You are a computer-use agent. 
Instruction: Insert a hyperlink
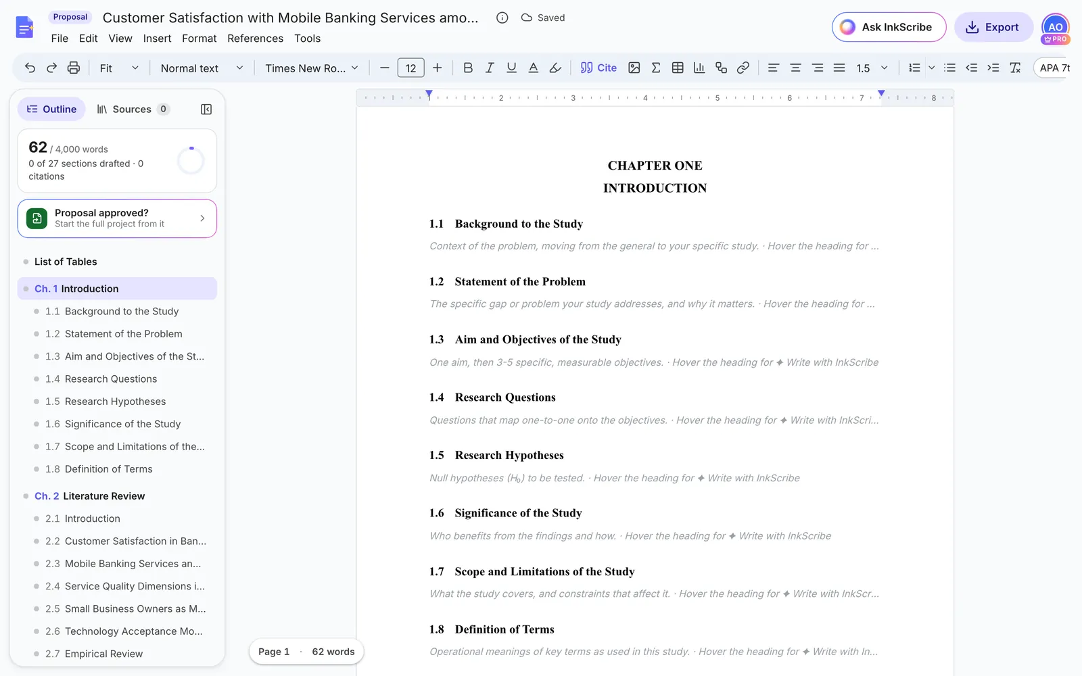pos(743,68)
